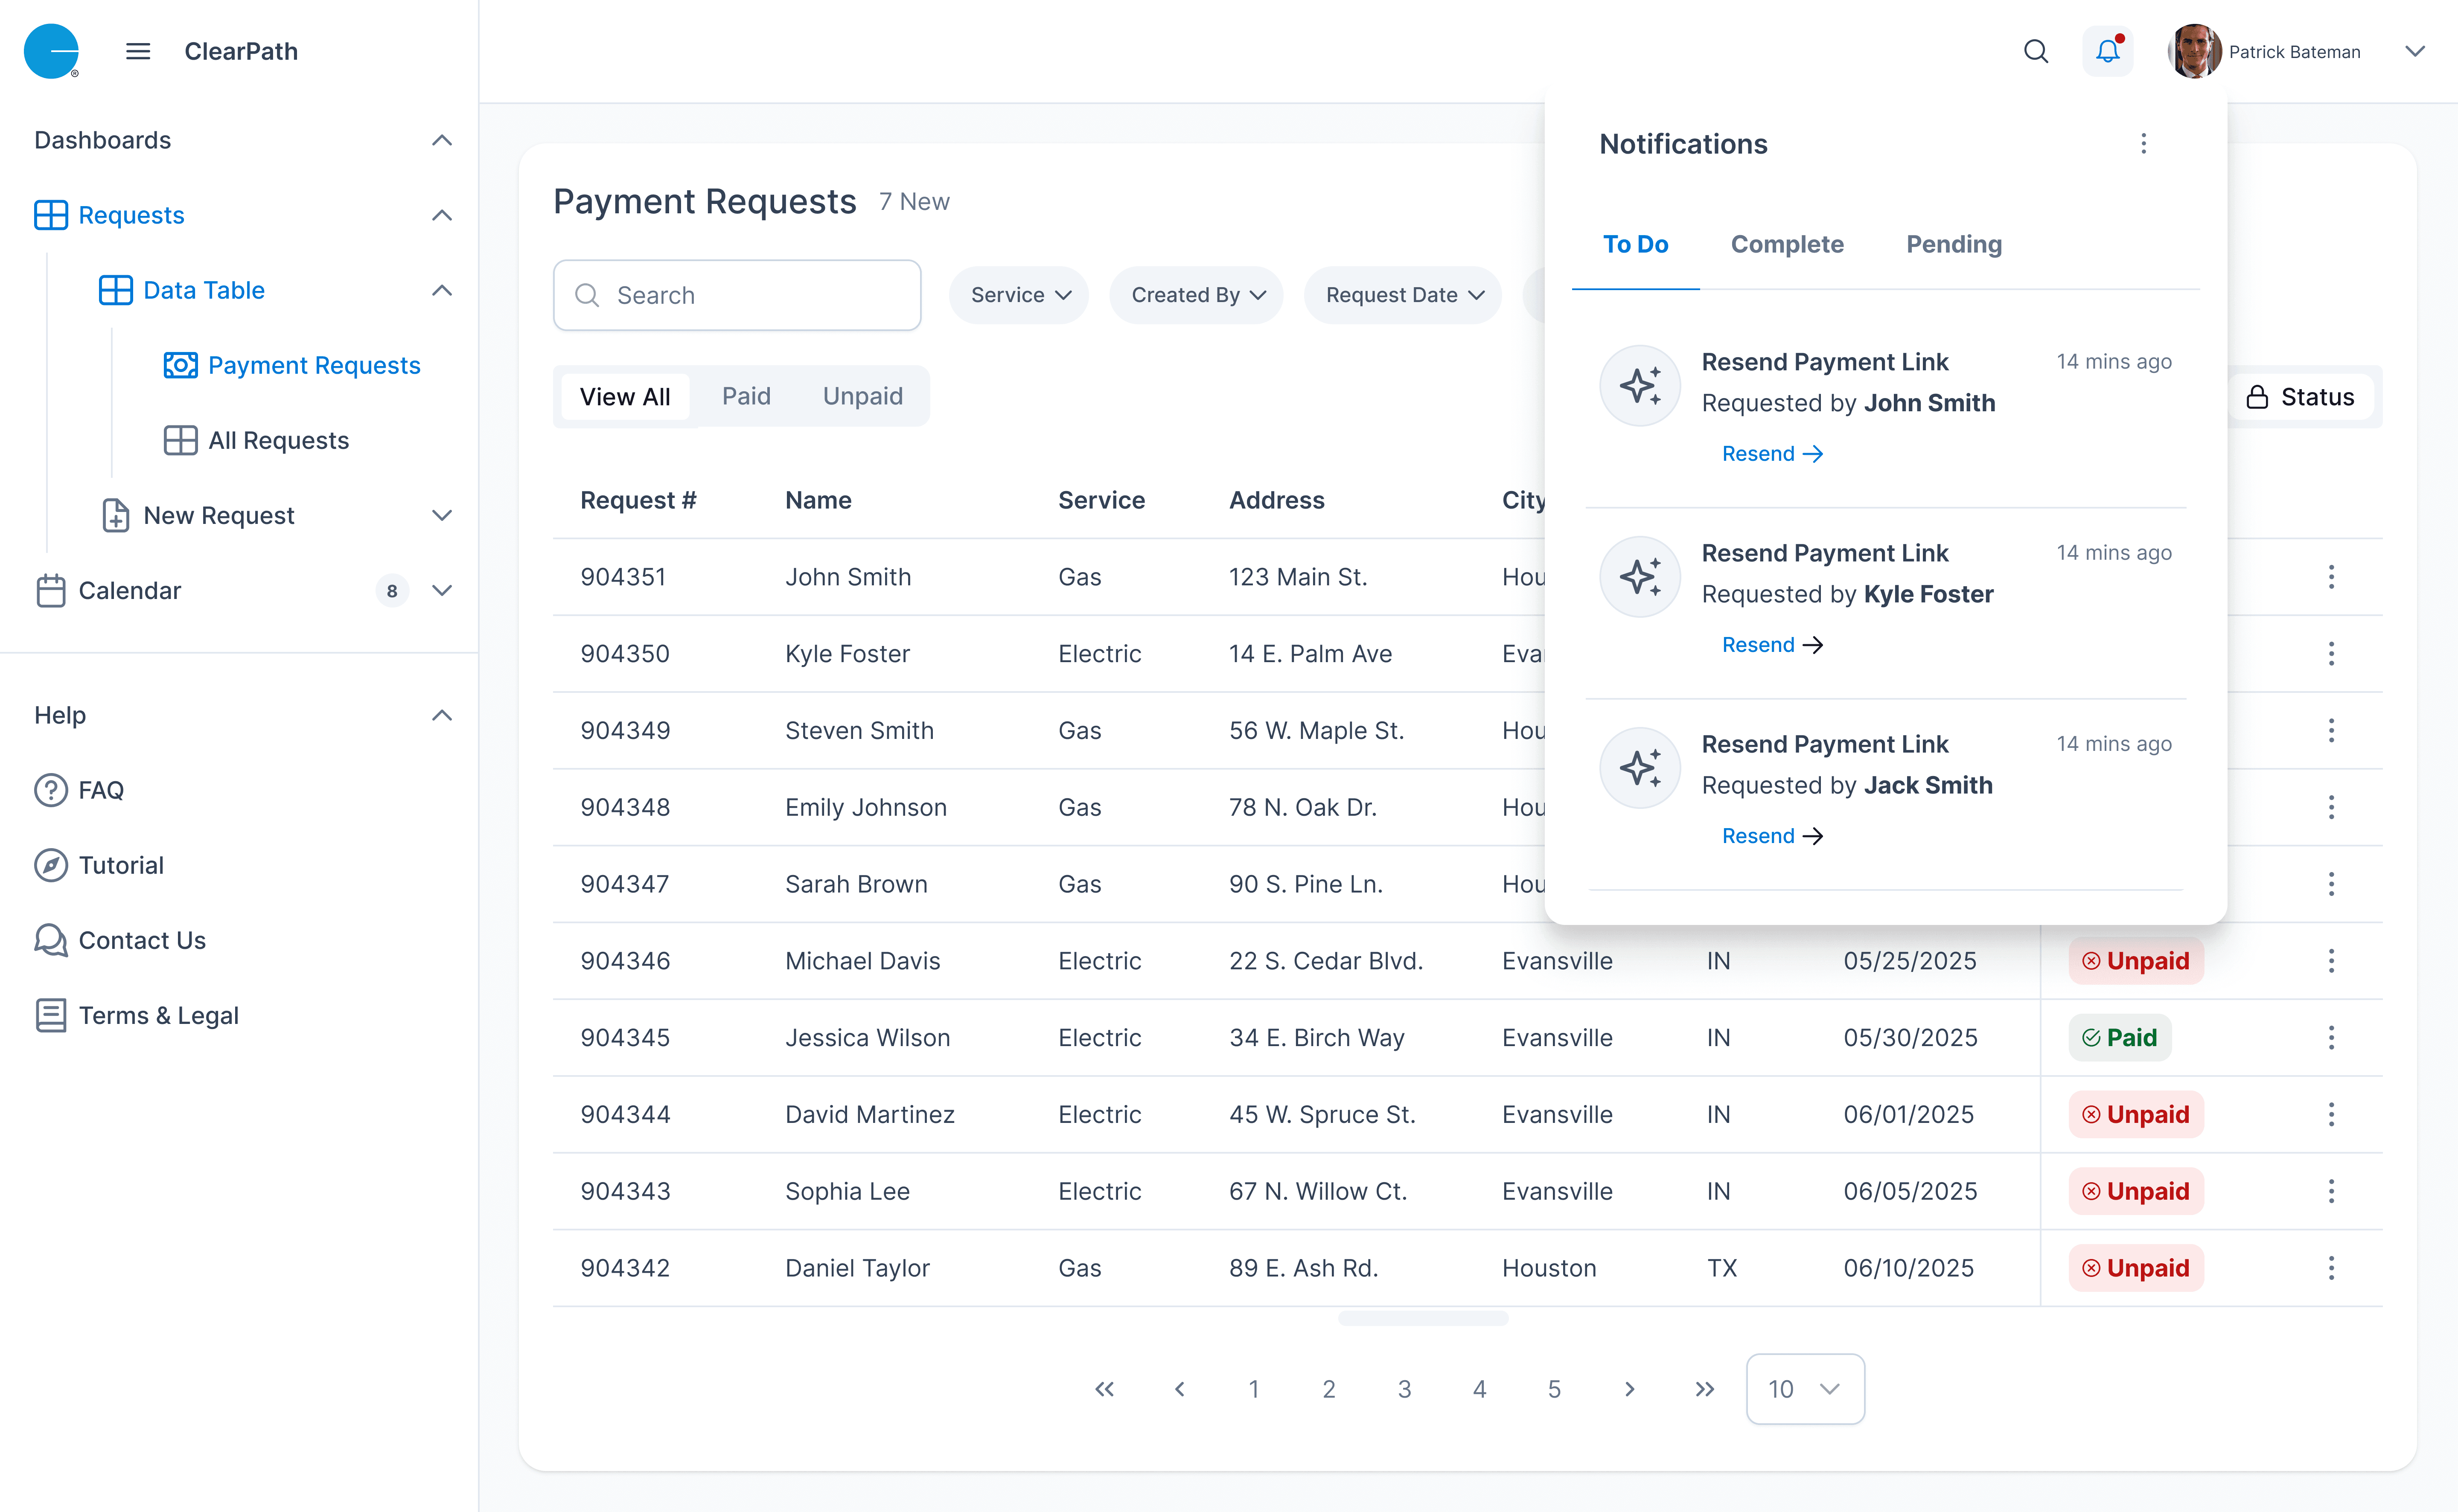Open row actions for request 904346
The height and width of the screenshot is (1512, 2458).
click(x=2331, y=961)
